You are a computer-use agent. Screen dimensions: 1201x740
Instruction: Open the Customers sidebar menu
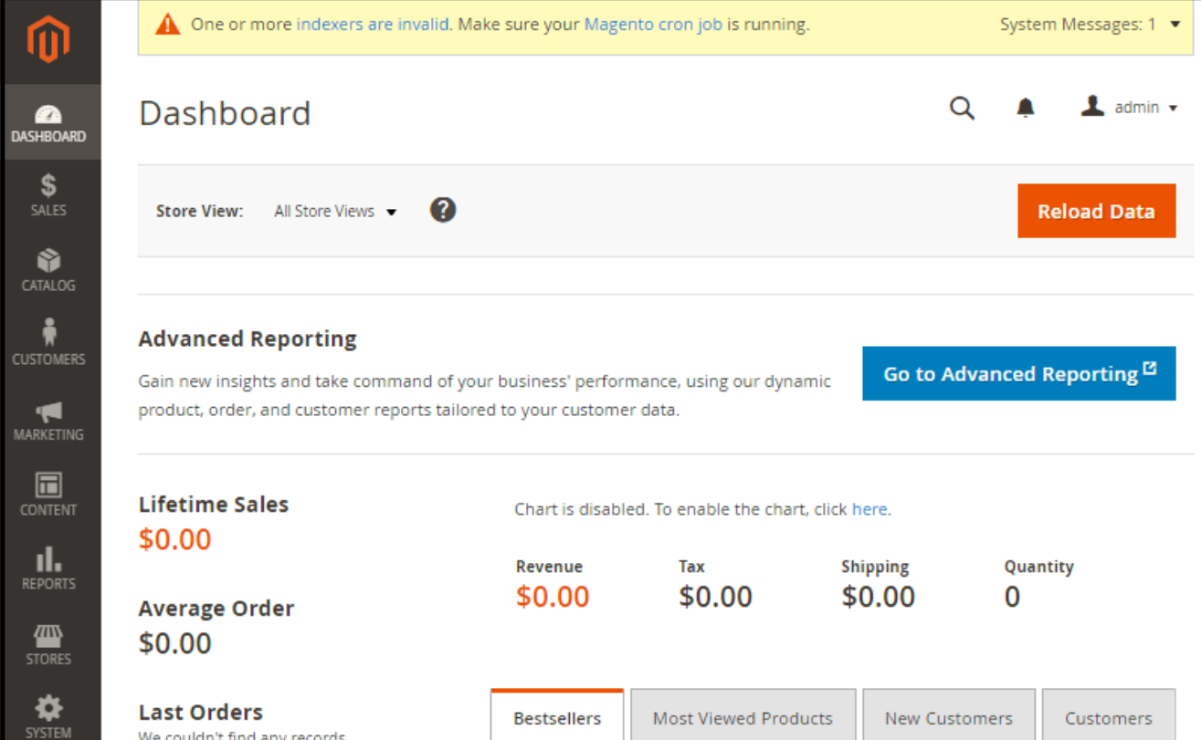[x=48, y=344]
